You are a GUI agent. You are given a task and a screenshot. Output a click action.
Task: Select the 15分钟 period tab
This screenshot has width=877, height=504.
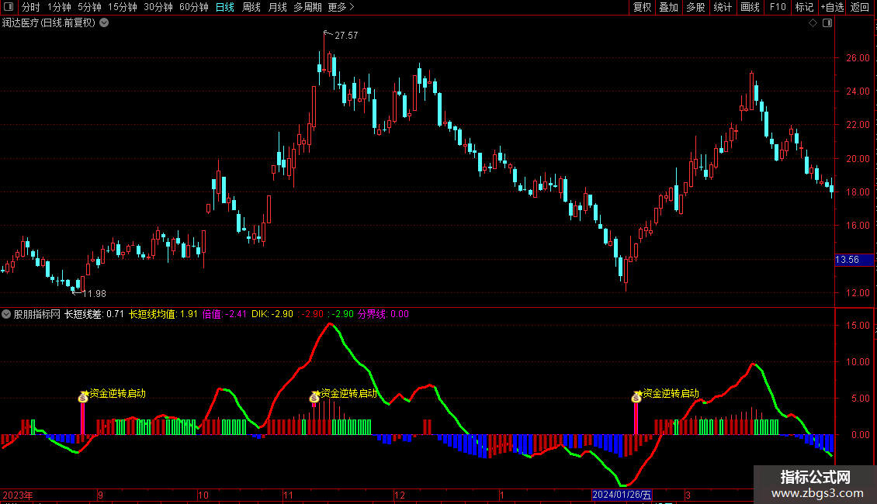click(122, 7)
